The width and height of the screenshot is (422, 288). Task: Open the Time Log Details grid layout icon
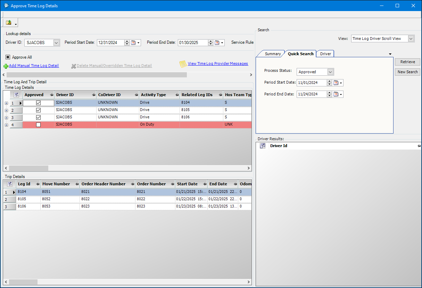[16, 95]
